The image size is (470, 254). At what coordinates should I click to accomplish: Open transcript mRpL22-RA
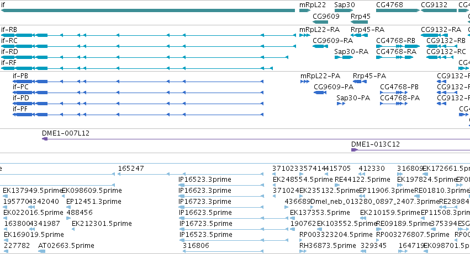(305, 35)
